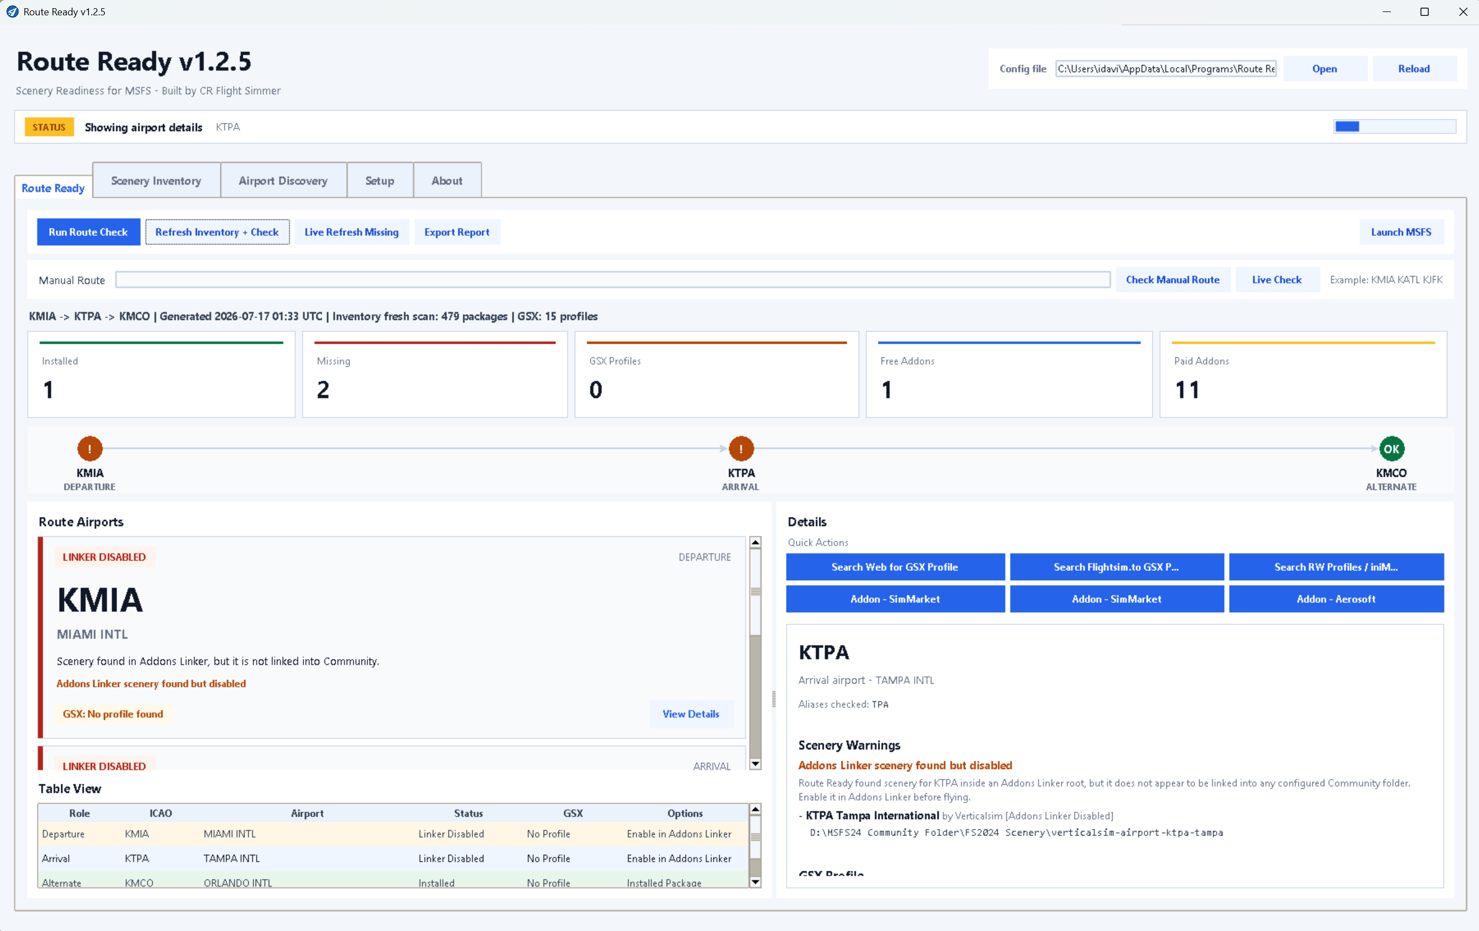This screenshot has height=931, width=1479.
Task: Click the Airport column header
Action: coord(307,813)
